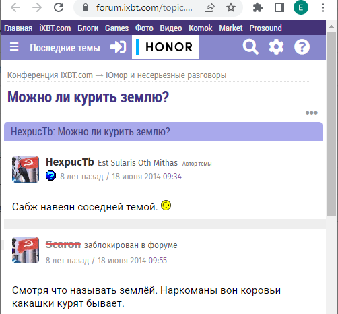The height and width of the screenshot is (314, 338).
Task: Click the login arrow icon
Action: pos(118,47)
